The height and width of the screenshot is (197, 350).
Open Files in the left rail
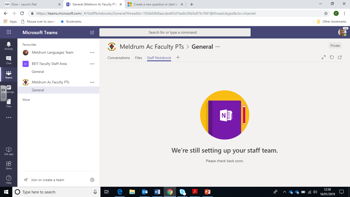(x=9, y=103)
